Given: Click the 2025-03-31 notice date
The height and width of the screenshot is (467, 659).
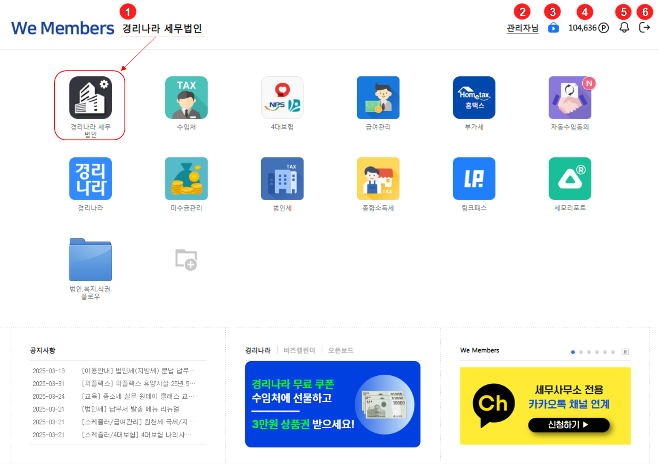Looking at the screenshot, I should (x=49, y=383).
